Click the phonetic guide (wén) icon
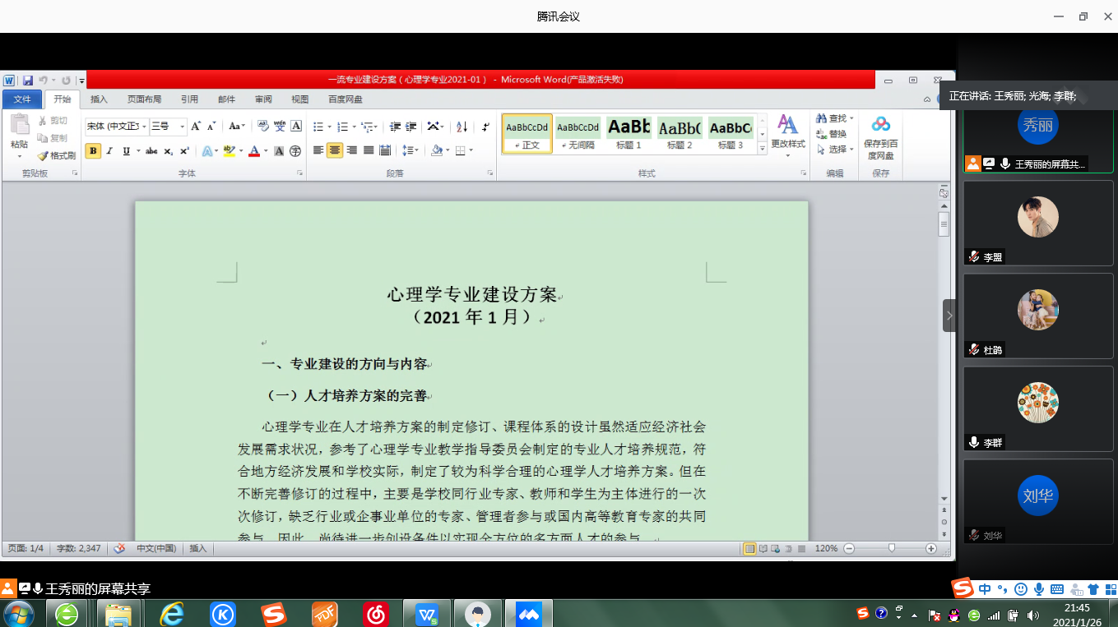This screenshot has height=627, width=1118. (280, 127)
